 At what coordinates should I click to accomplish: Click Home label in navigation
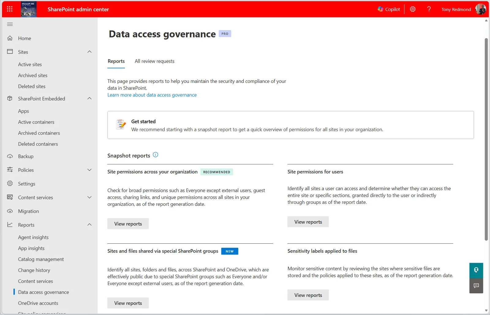24,38
